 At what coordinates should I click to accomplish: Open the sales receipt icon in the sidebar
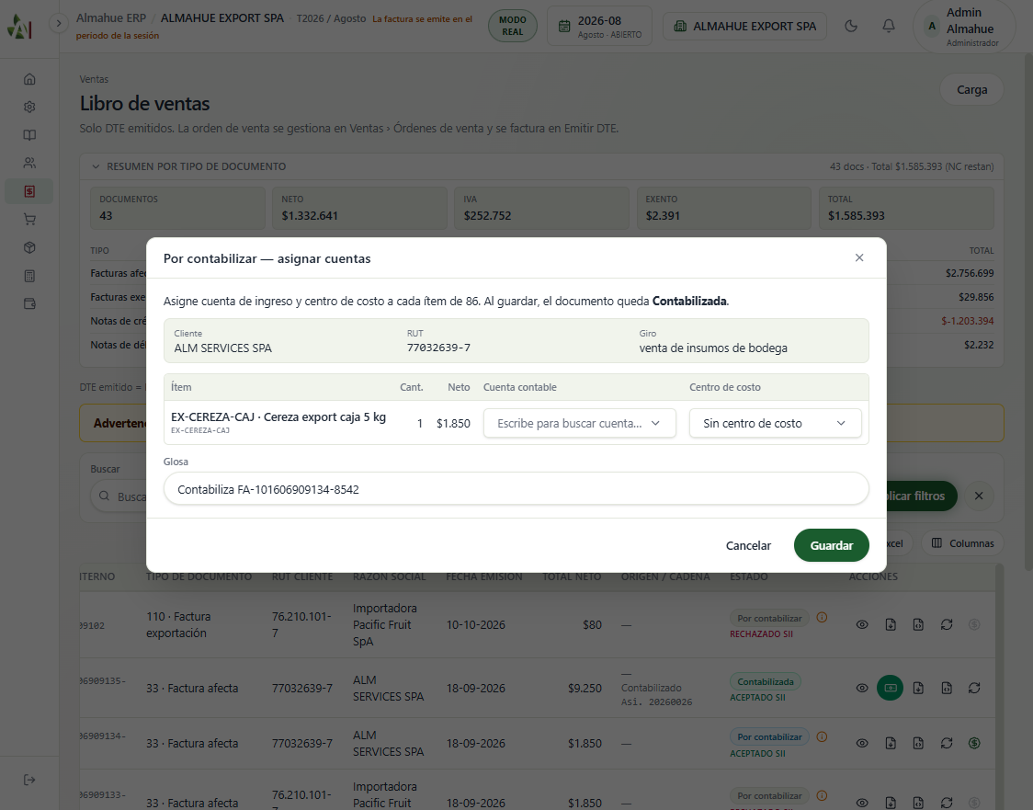click(29, 191)
